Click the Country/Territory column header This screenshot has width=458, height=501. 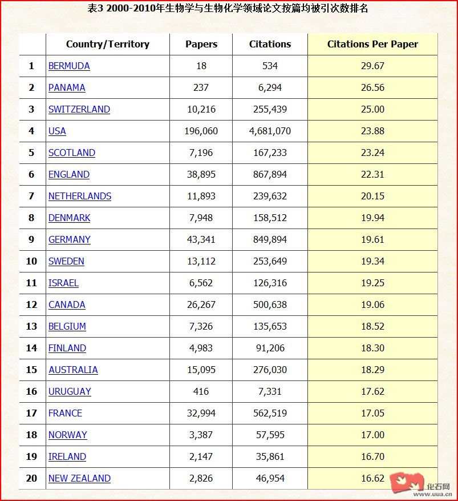click(x=108, y=45)
